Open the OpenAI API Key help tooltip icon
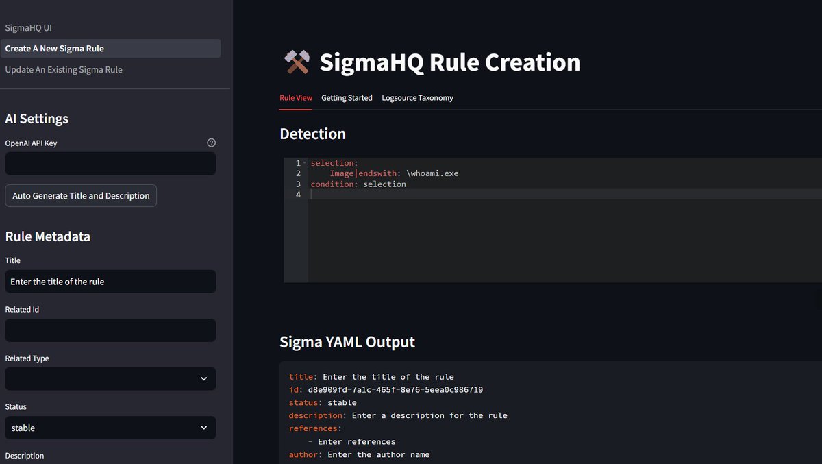822x464 pixels. [211, 143]
